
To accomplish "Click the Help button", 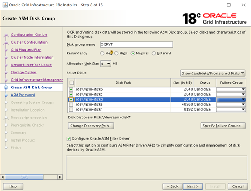I will coord(13,186).
